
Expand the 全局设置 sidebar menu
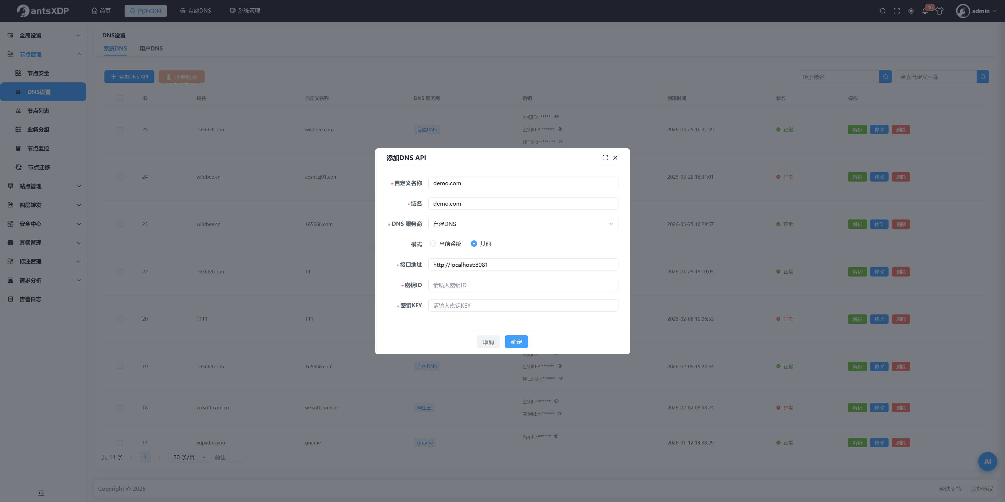(43, 36)
